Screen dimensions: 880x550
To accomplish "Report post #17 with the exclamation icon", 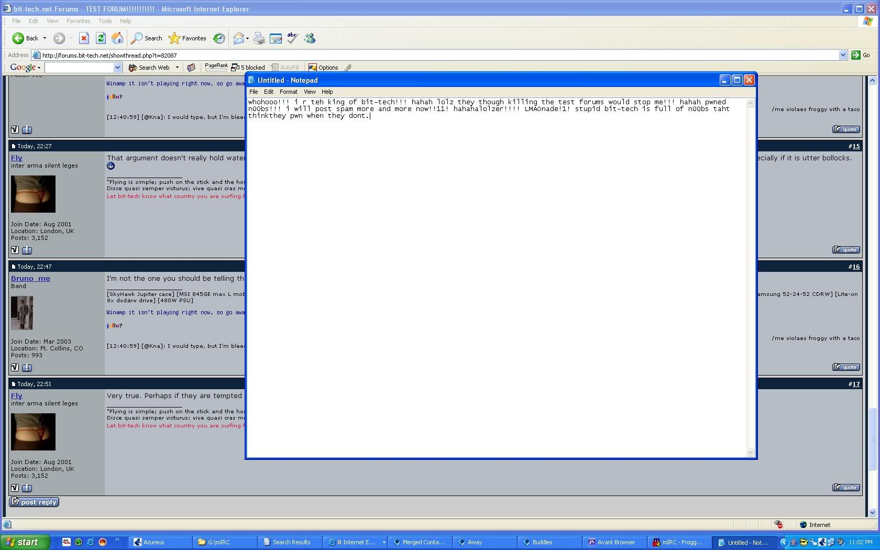I will pyautogui.click(x=27, y=488).
